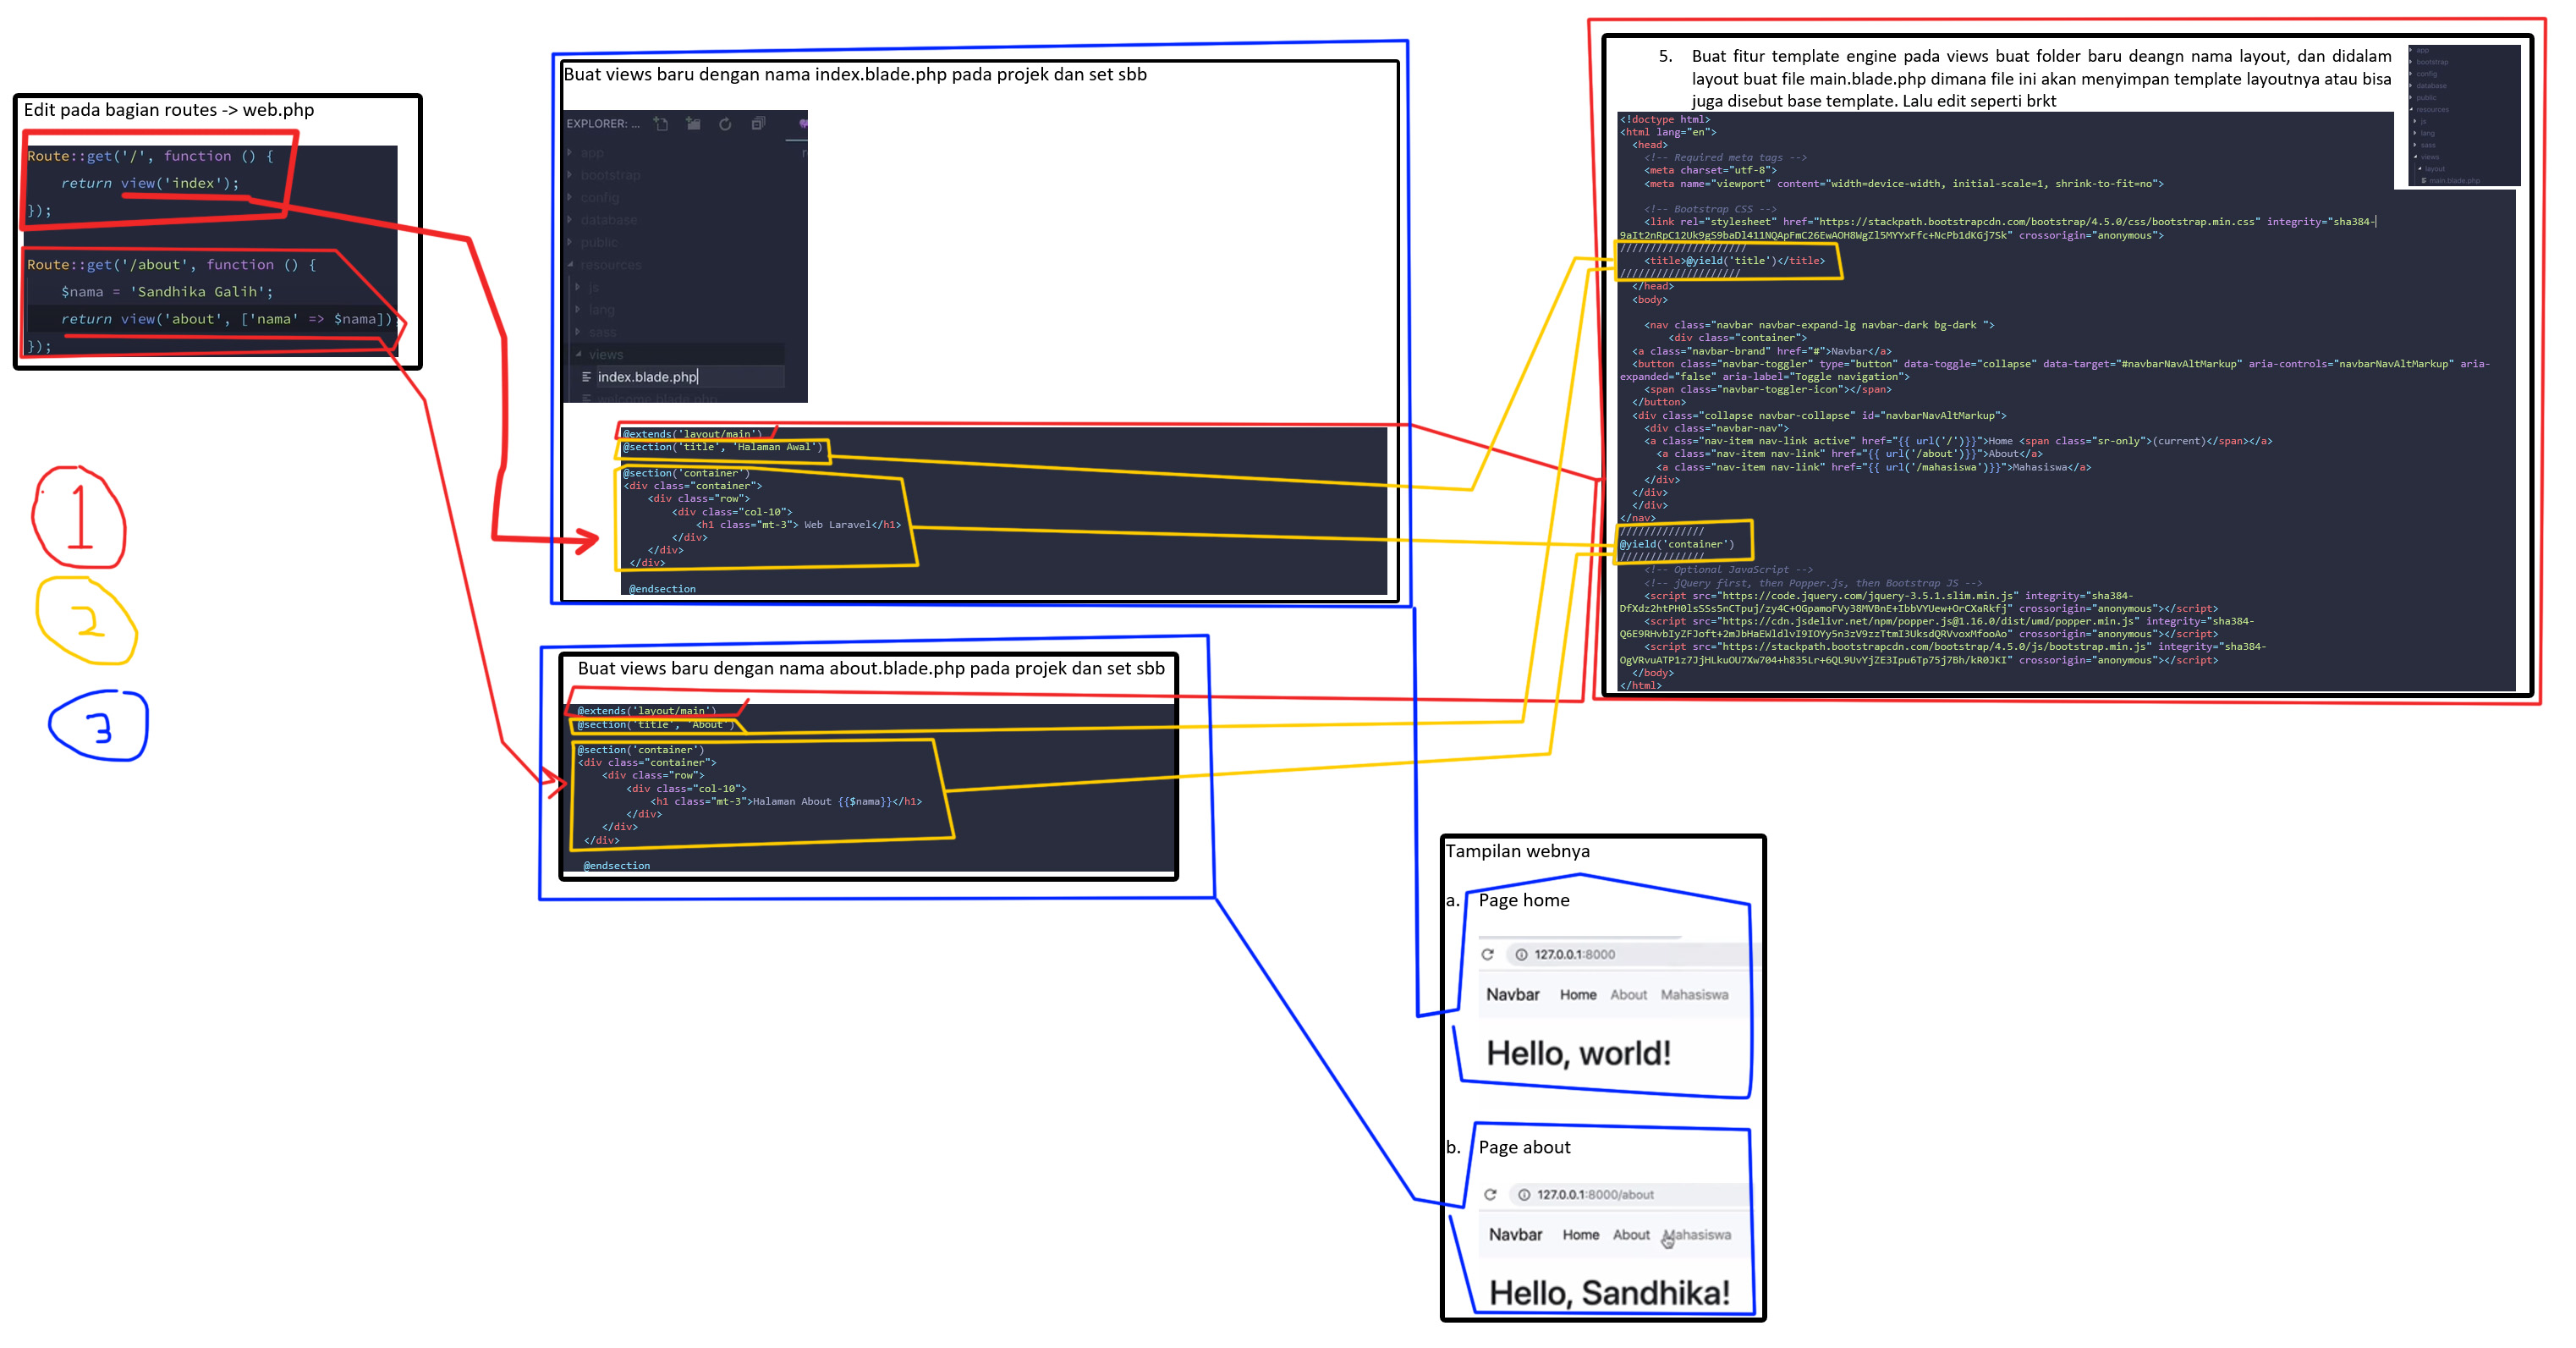This screenshot has width=2576, height=1348.
Task: Reload the 127.0.0.1:8000/about page
Action: [x=1490, y=1194]
